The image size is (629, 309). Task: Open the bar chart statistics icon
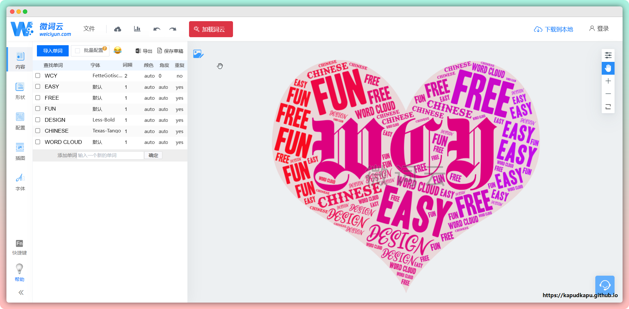(x=137, y=29)
